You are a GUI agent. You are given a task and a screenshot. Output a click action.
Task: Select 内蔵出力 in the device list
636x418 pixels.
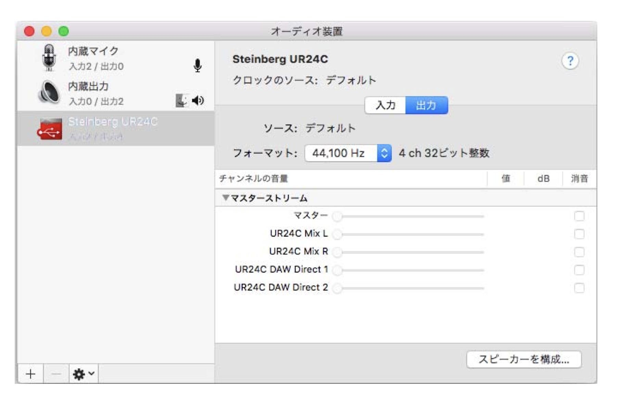[x=116, y=93]
